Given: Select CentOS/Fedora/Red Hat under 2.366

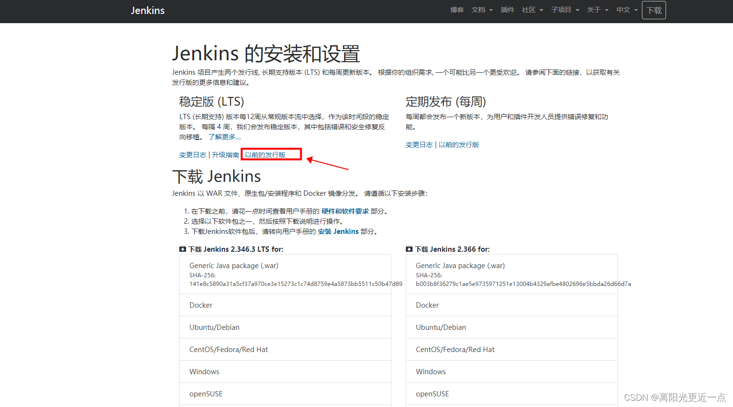Looking at the screenshot, I should [x=512, y=350].
